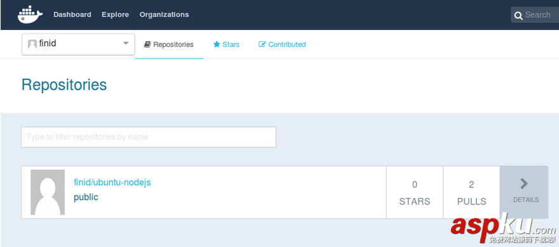Click the ubuntu-nodejs repository avatar thumbnail

(x=48, y=192)
